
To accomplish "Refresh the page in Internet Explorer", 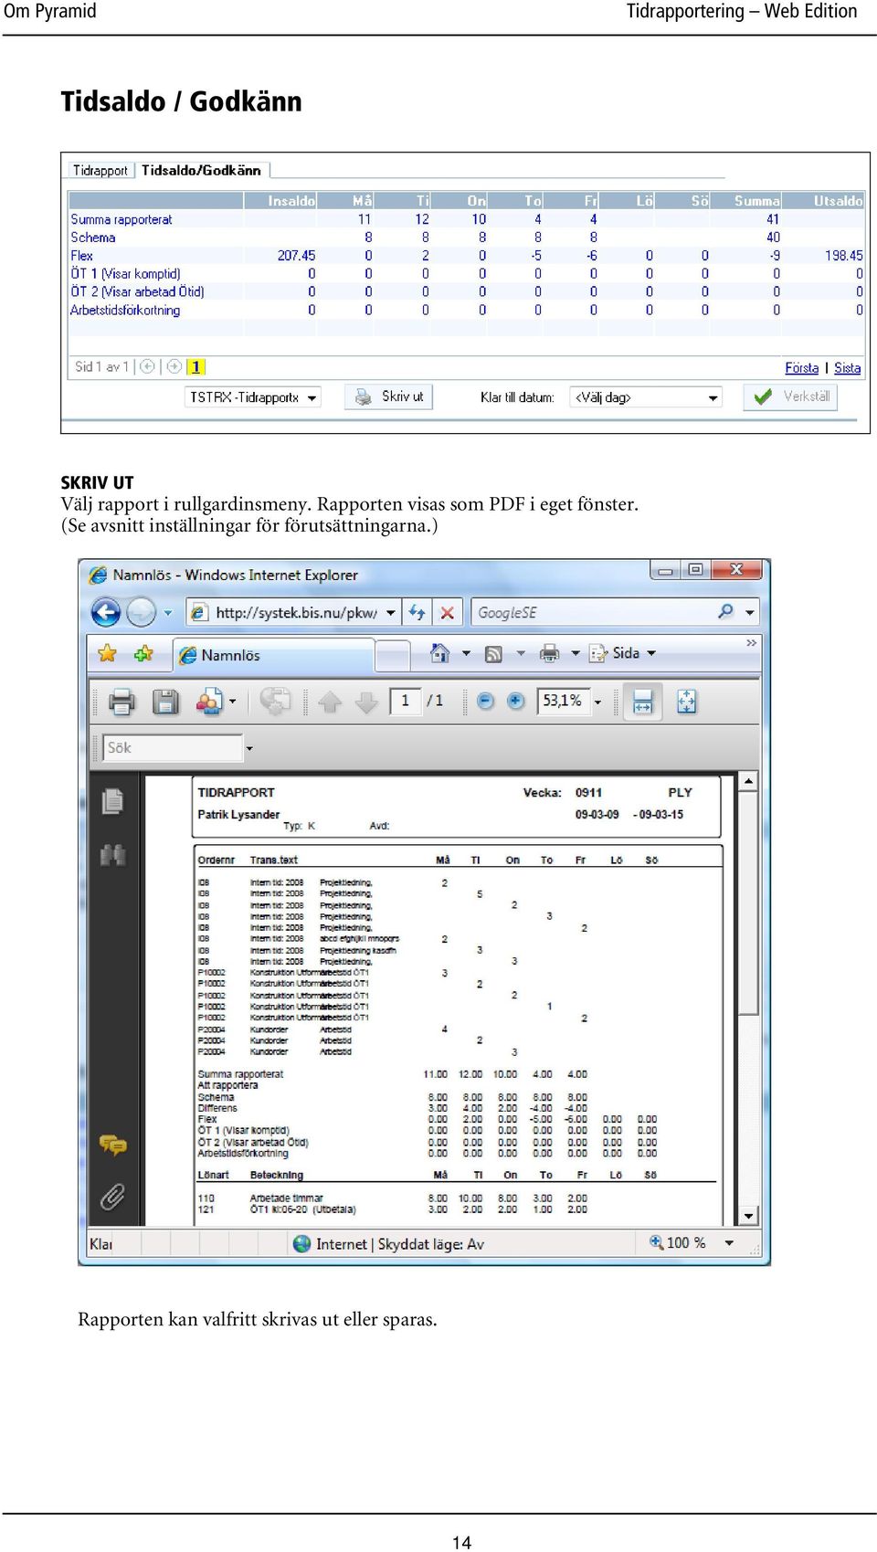I will [x=417, y=612].
